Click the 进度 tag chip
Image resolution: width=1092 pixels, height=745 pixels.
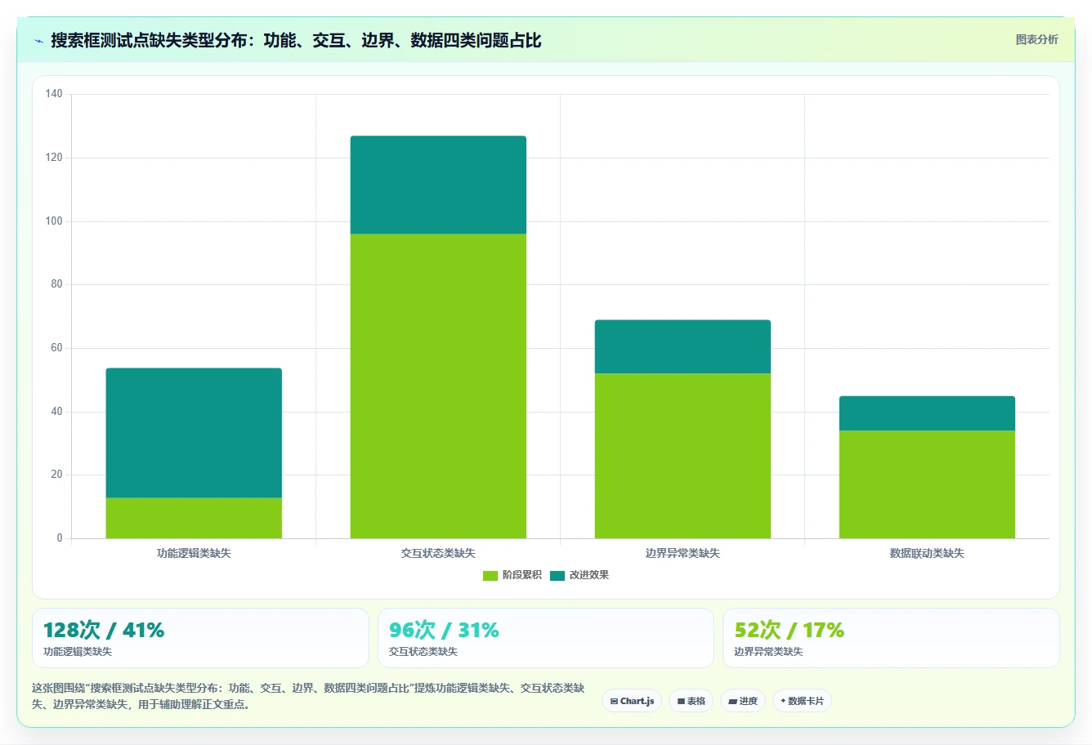742,701
